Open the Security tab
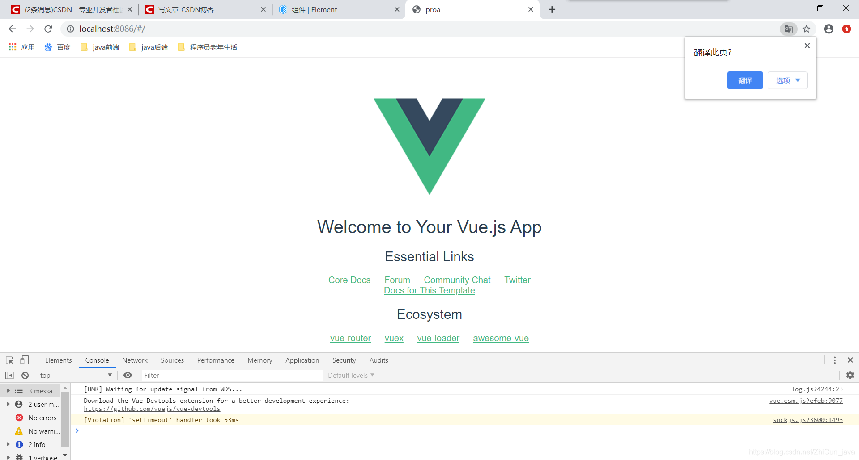 (344, 360)
